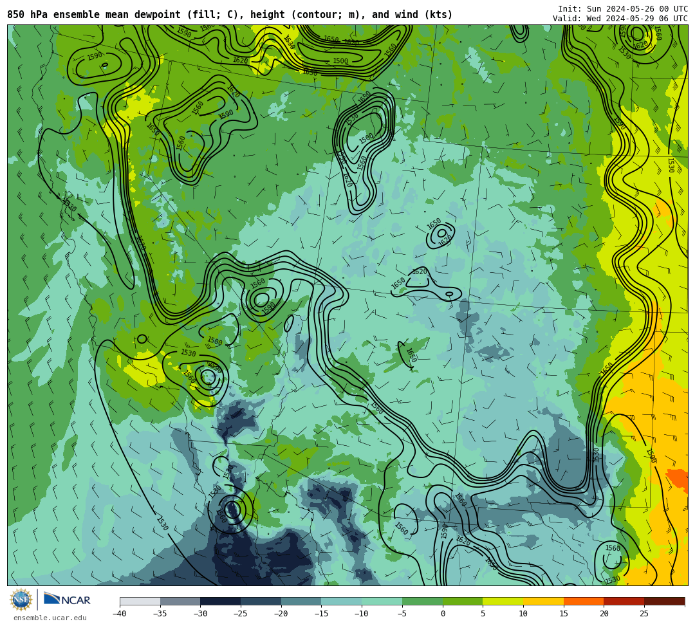Viewport: 695px width, 626px height.
Task: Pick the -5 to 0 medium green swatch
Action: point(422,601)
